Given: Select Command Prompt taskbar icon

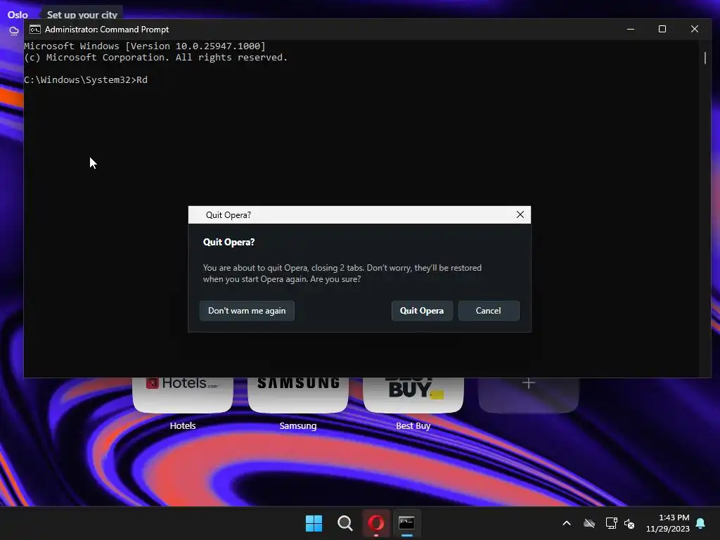Looking at the screenshot, I should 407,523.
